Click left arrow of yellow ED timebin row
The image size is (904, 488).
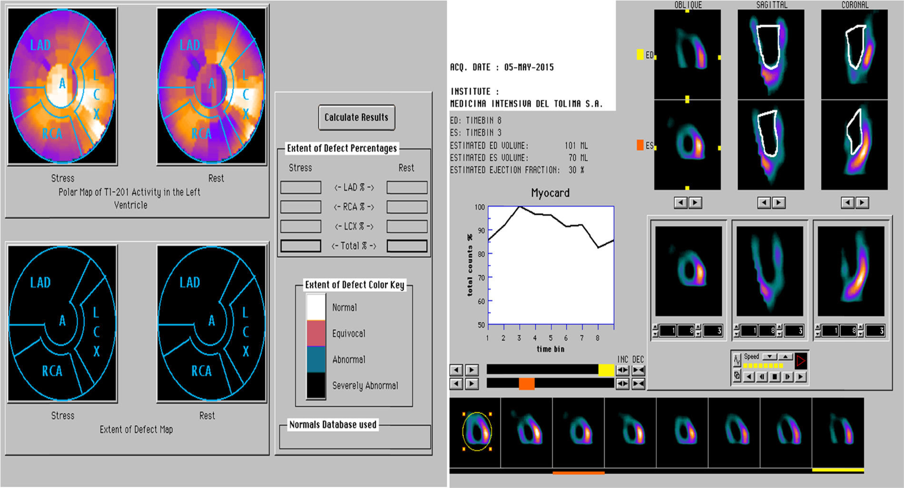tap(456, 370)
